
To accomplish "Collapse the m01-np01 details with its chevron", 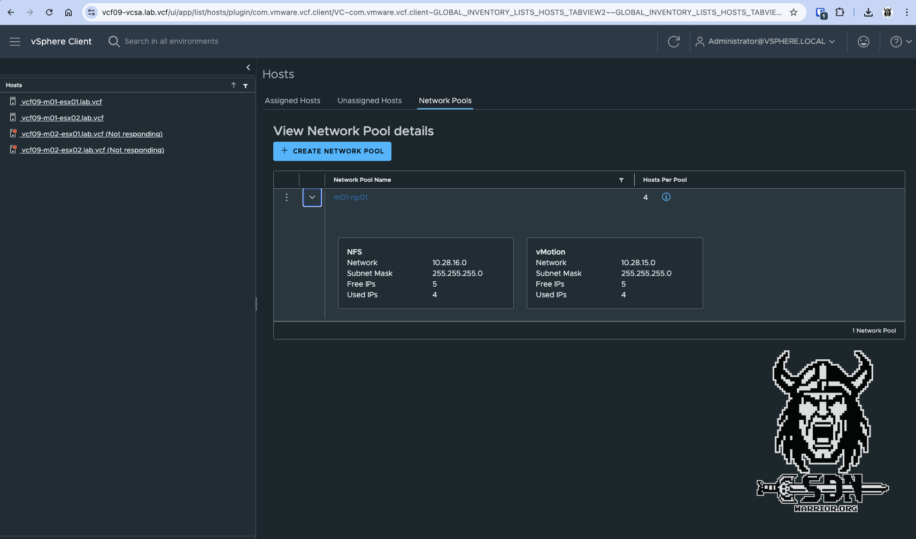I will [x=312, y=197].
